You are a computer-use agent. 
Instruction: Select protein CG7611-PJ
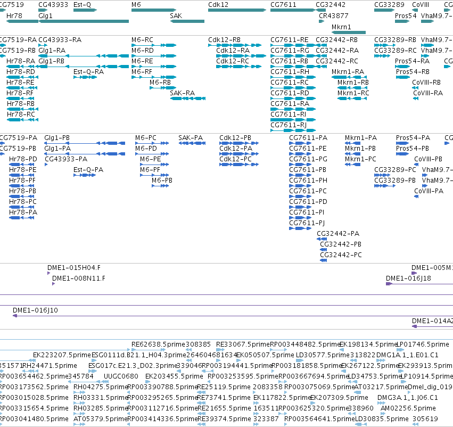307,223
